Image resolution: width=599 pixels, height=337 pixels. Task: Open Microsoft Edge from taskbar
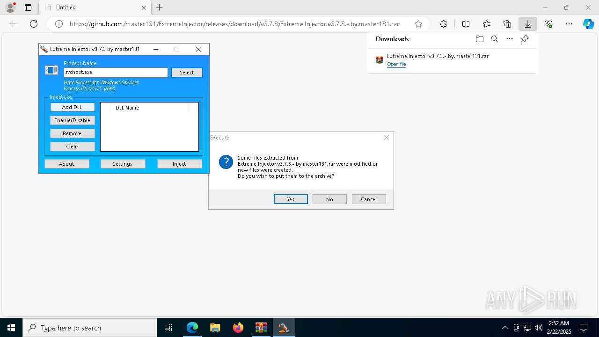point(192,328)
